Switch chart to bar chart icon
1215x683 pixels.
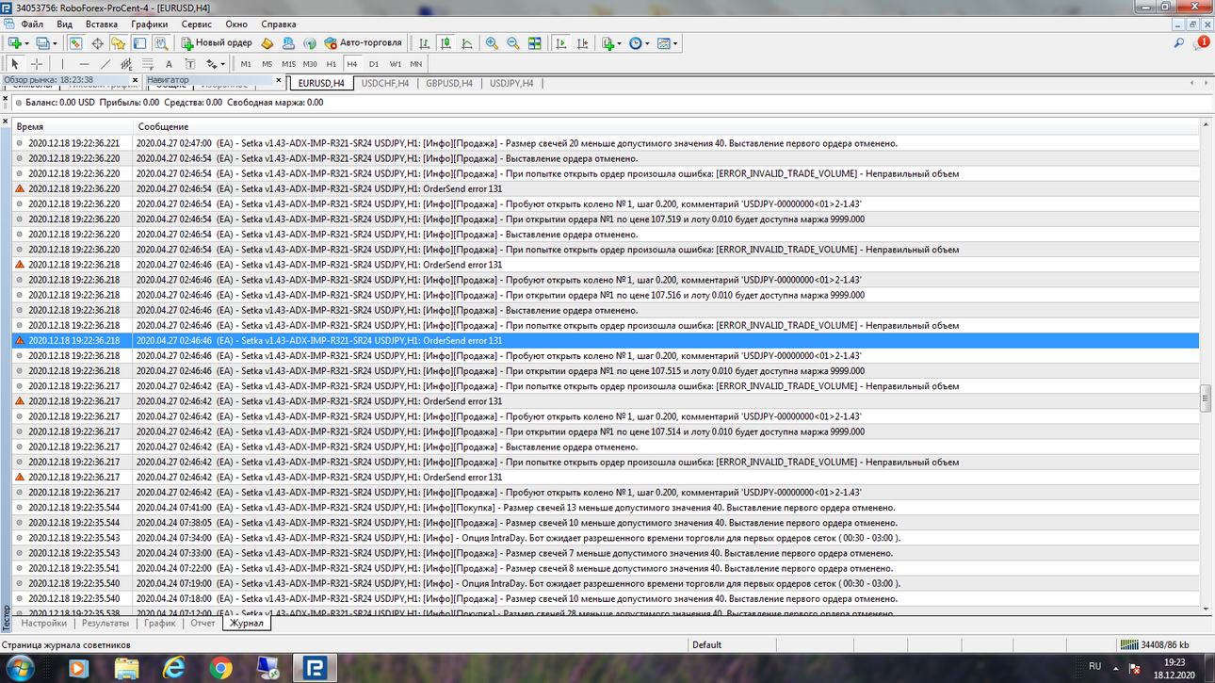[x=425, y=43]
